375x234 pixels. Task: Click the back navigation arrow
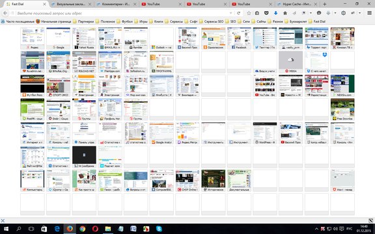coord(5,13)
